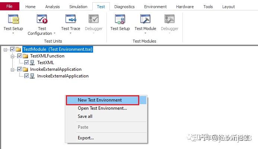Select New Test Environment menu entry
This screenshot has height=149, width=258.
pos(100,100)
